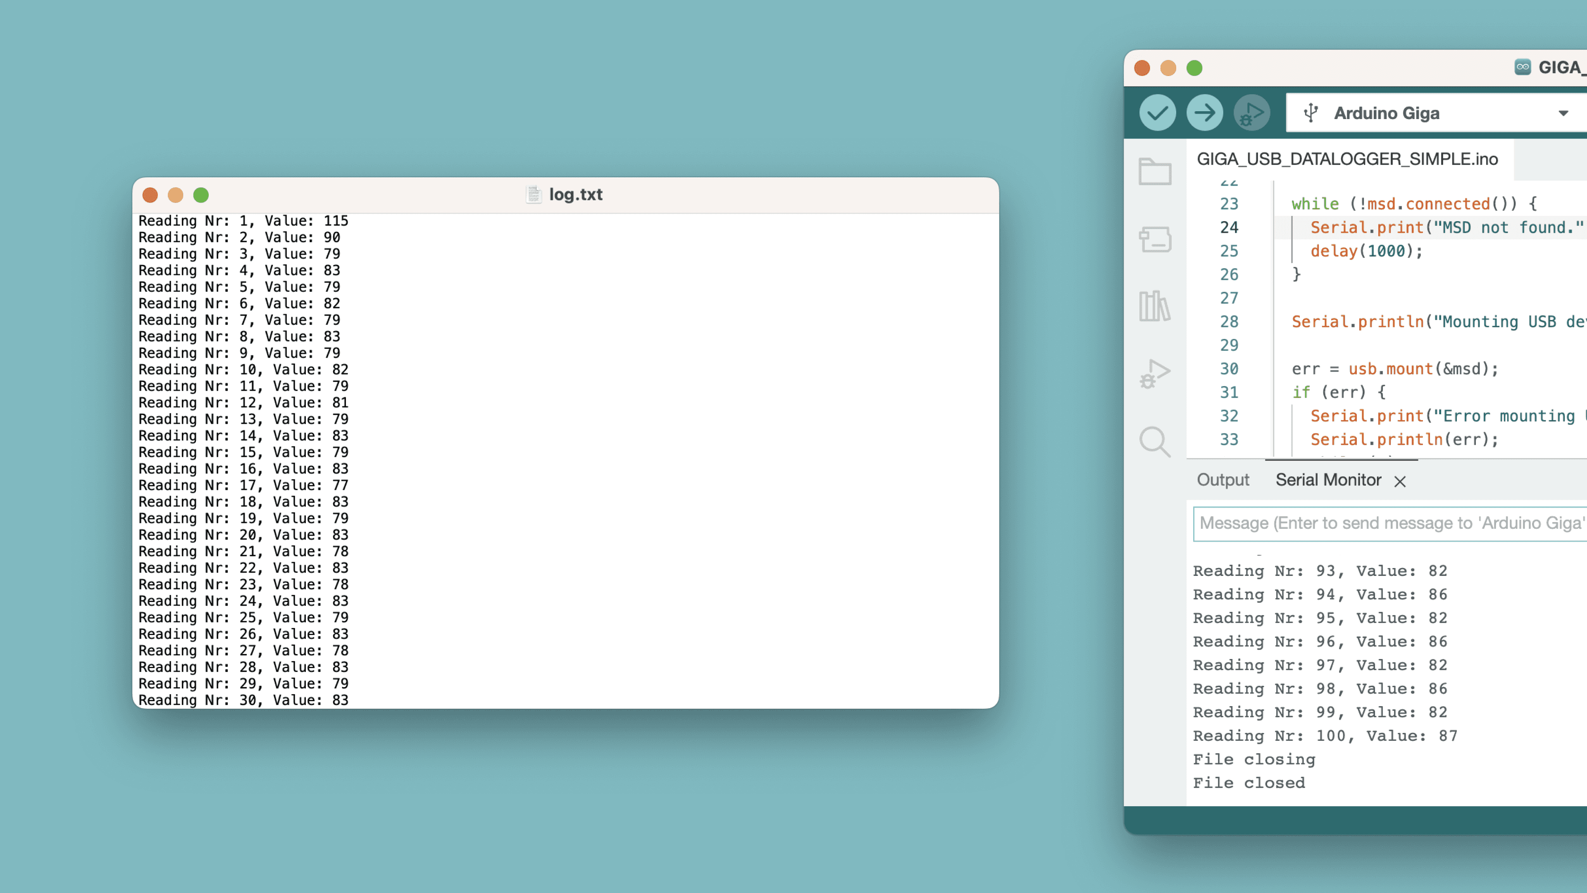The width and height of the screenshot is (1587, 893).
Task: Focus the serial message input field
Action: coord(1389,523)
